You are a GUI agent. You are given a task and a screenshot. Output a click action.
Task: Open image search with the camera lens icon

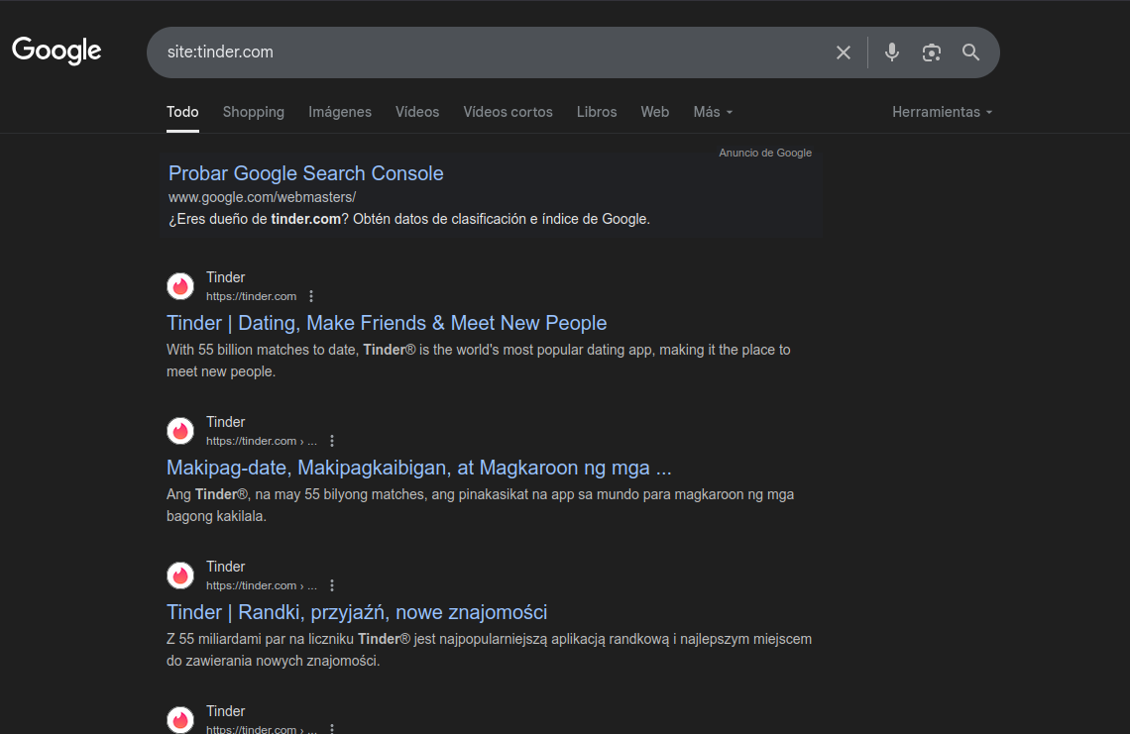click(x=931, y=52)
